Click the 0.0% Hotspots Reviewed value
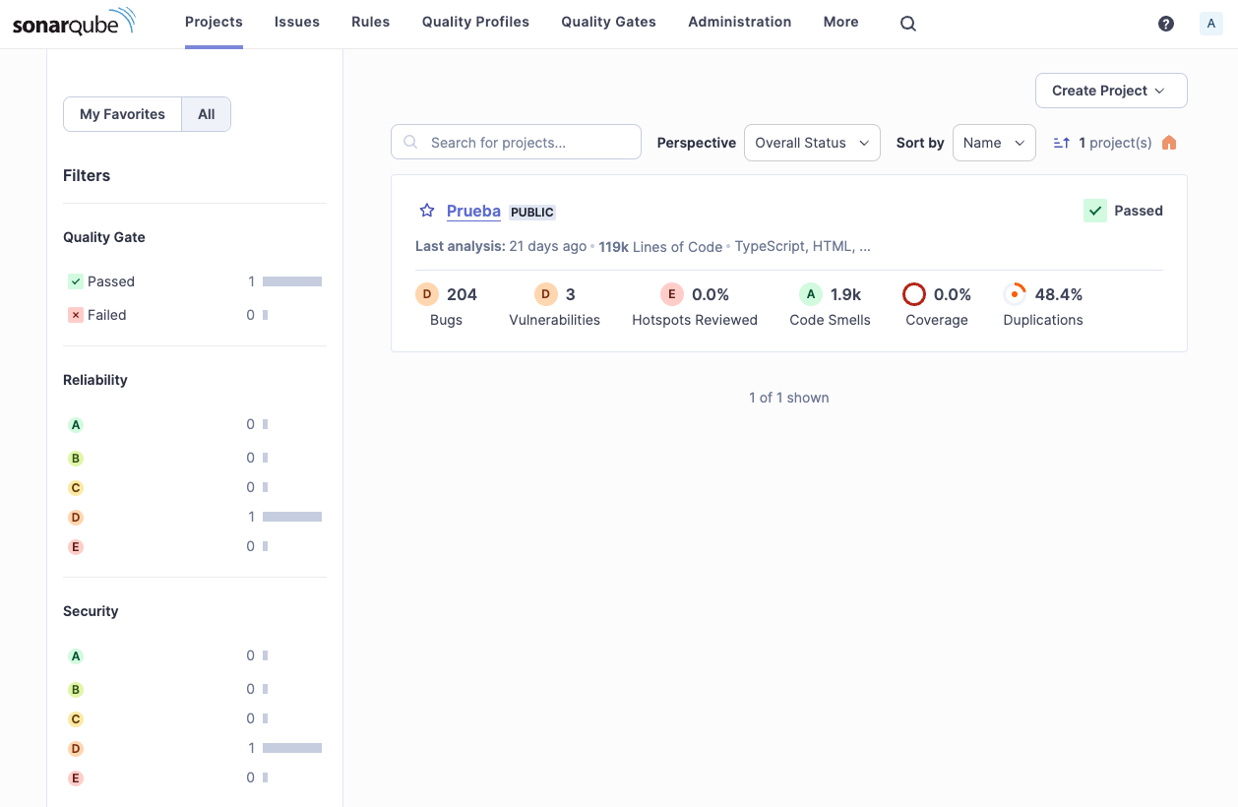 pyautogui.click(x=711, y=294)
